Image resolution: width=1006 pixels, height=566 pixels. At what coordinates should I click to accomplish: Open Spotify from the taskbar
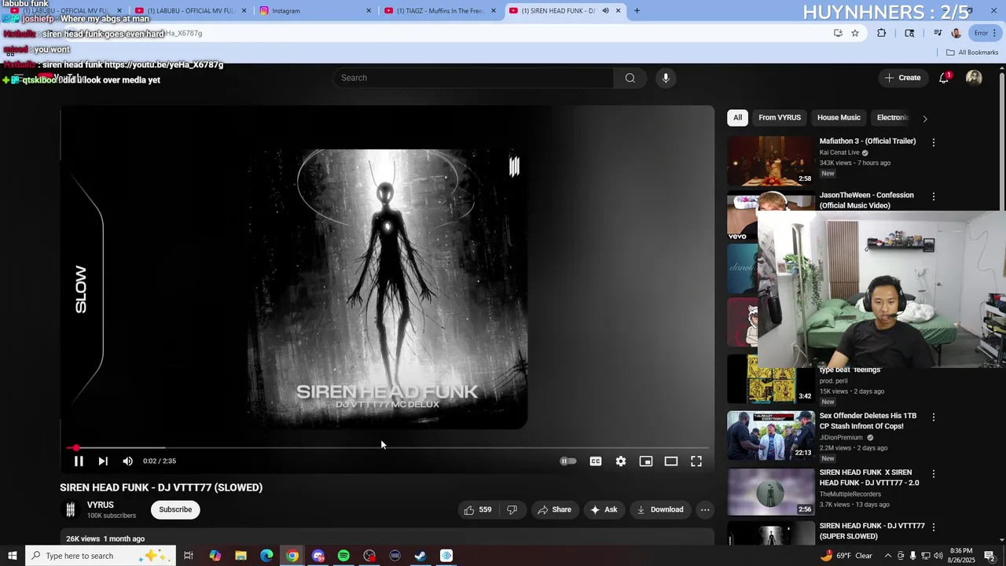point(343,556)
